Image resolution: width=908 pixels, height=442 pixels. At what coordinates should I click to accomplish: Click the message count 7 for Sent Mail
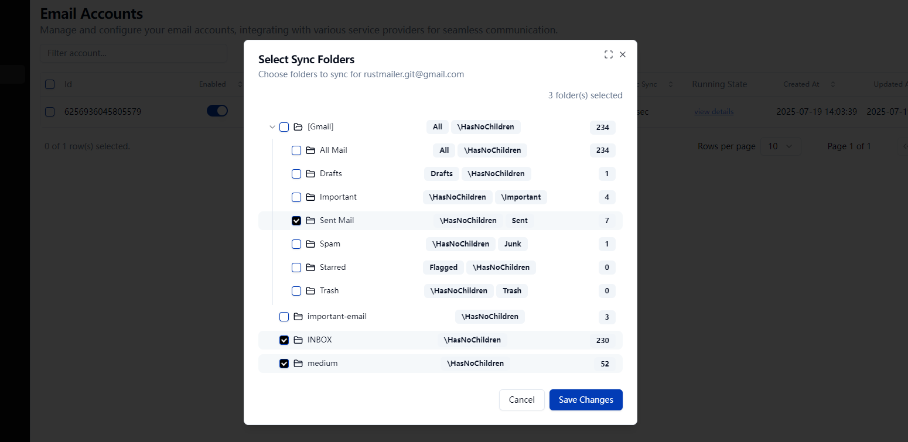607,221
